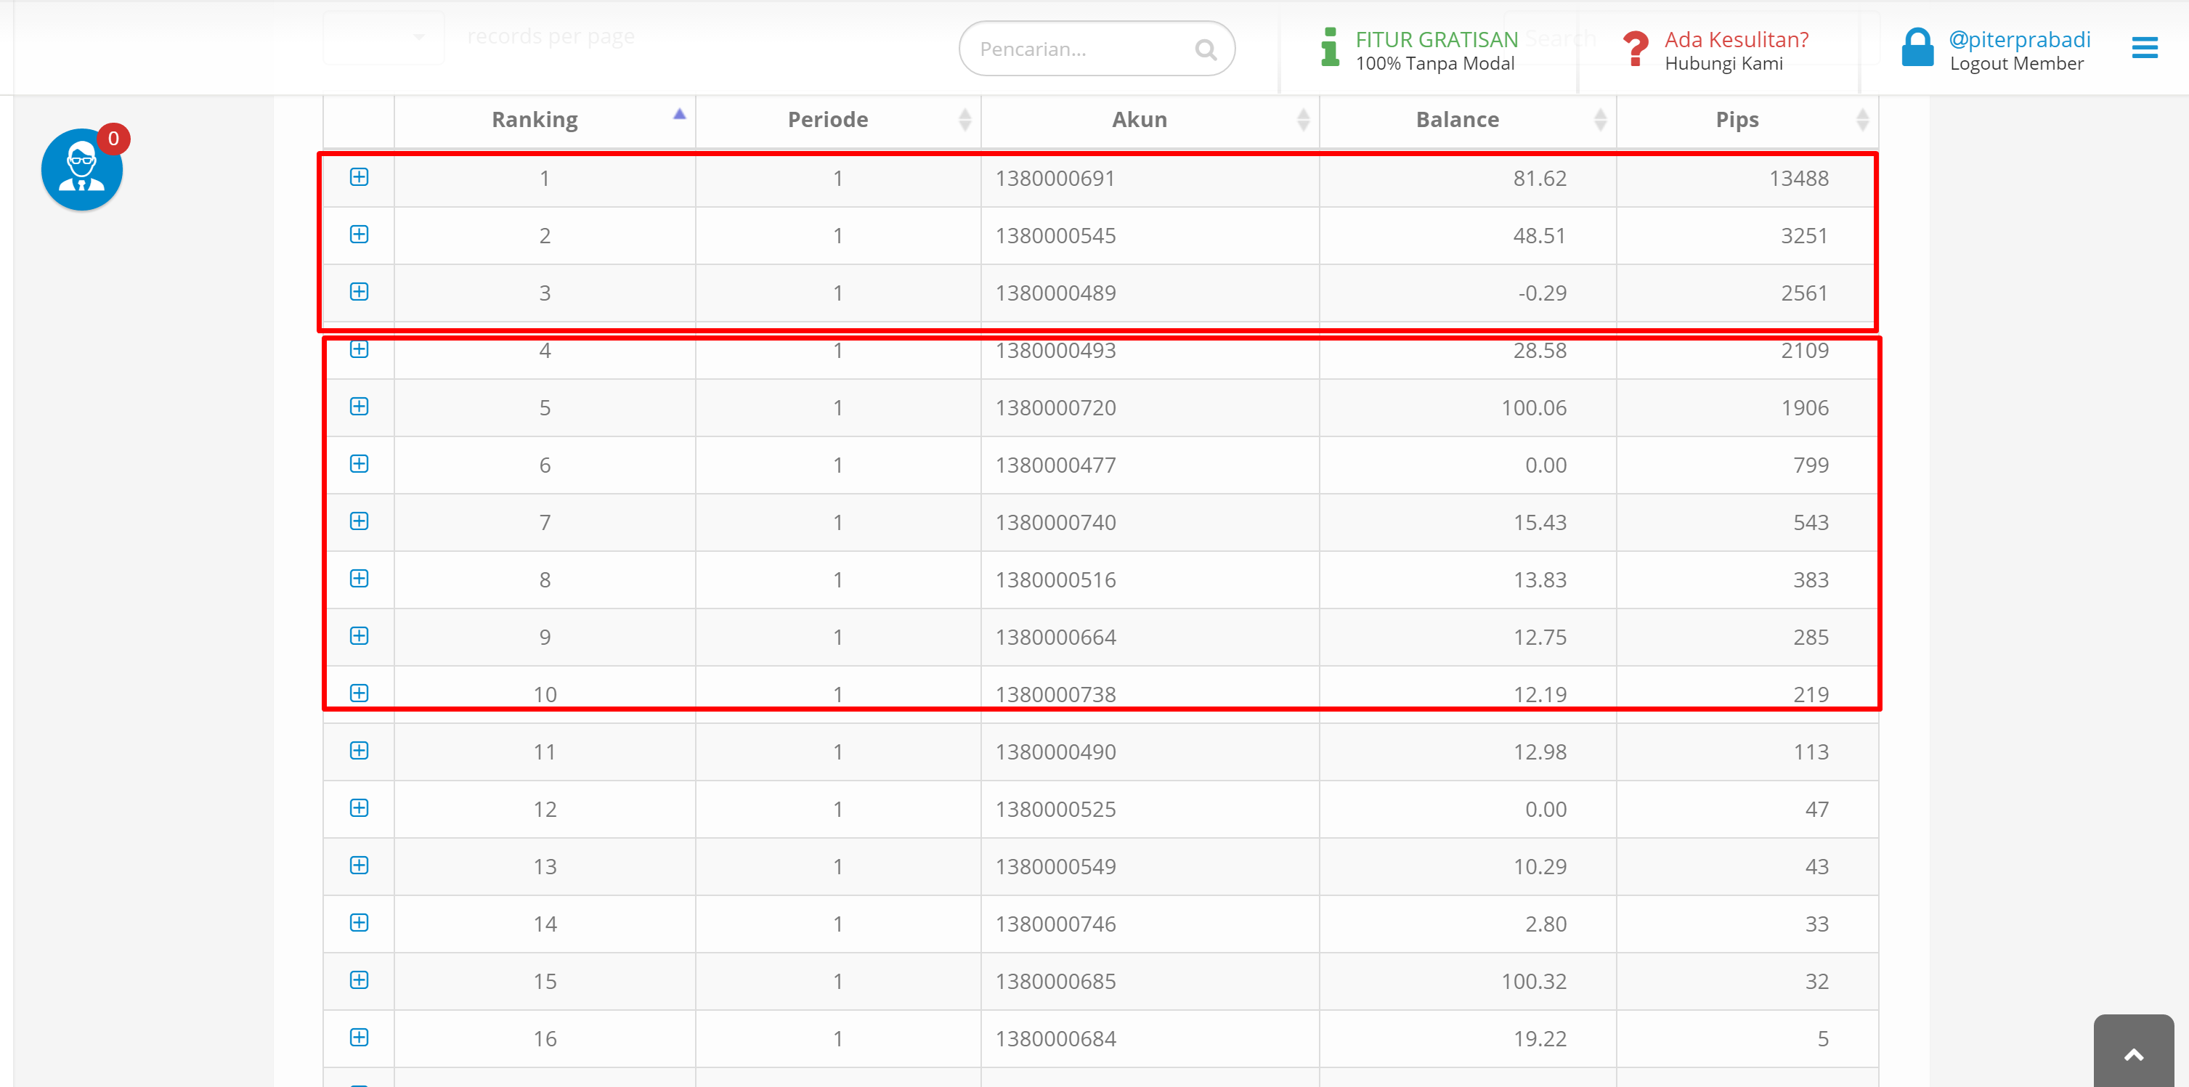
Task: Open the support agent chat avatar
Action: pos(81,170)
